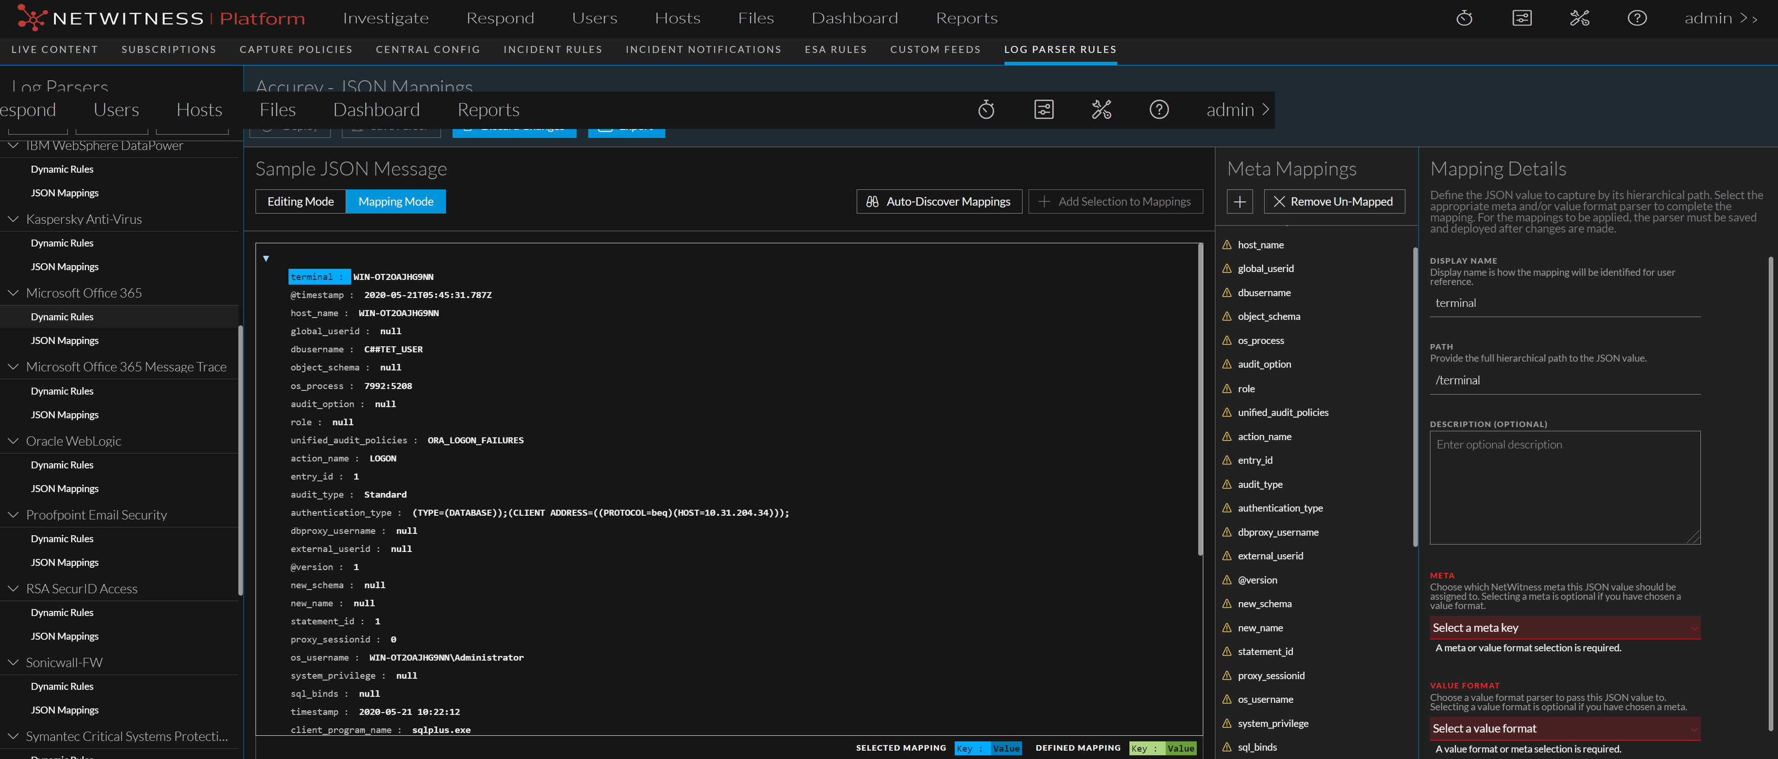Viewport: 1778px width, 759px height.
Task: Switch to Mapping Mode
Action: click(x=395, y=201)
